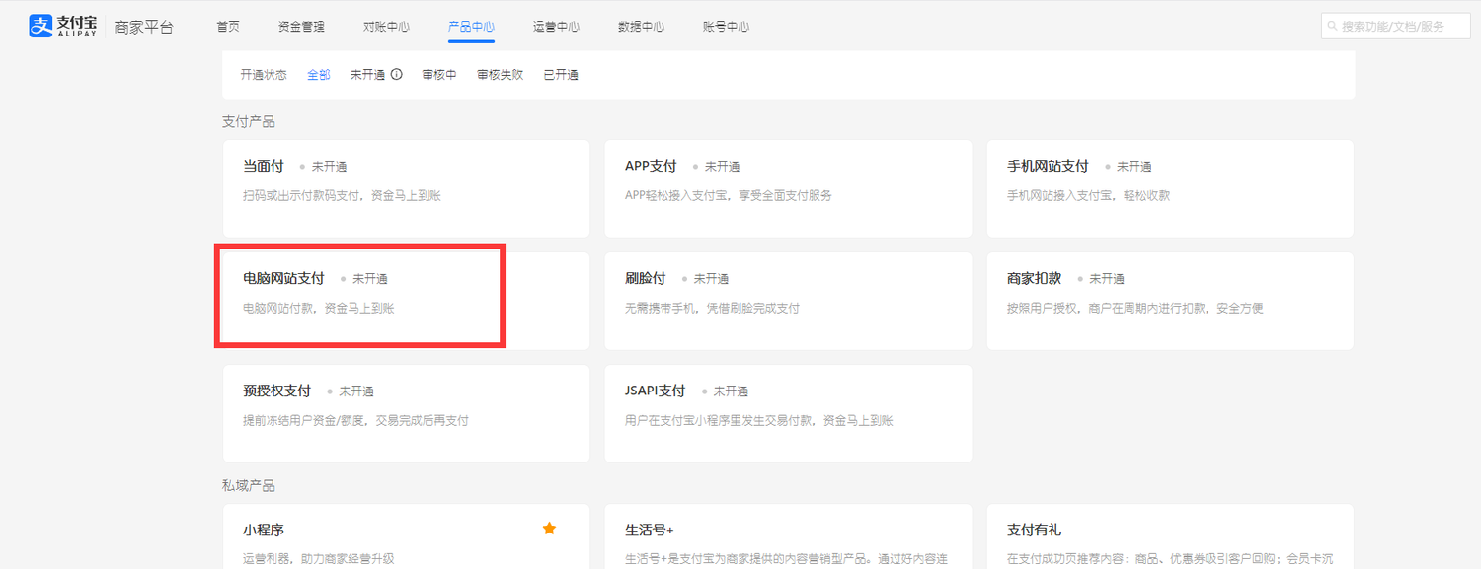Screen dimensions: 1481x569
Task: Click description 无需携带手机，凭借刷脸完成支付
Action: (712, 309)
